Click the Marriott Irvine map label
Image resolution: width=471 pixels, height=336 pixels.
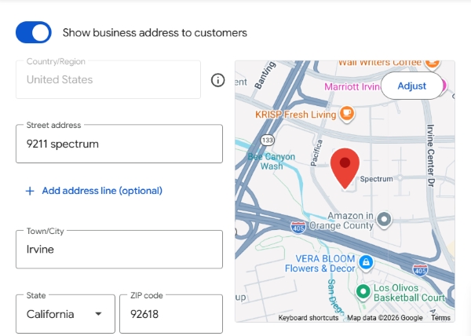point(352,87)
